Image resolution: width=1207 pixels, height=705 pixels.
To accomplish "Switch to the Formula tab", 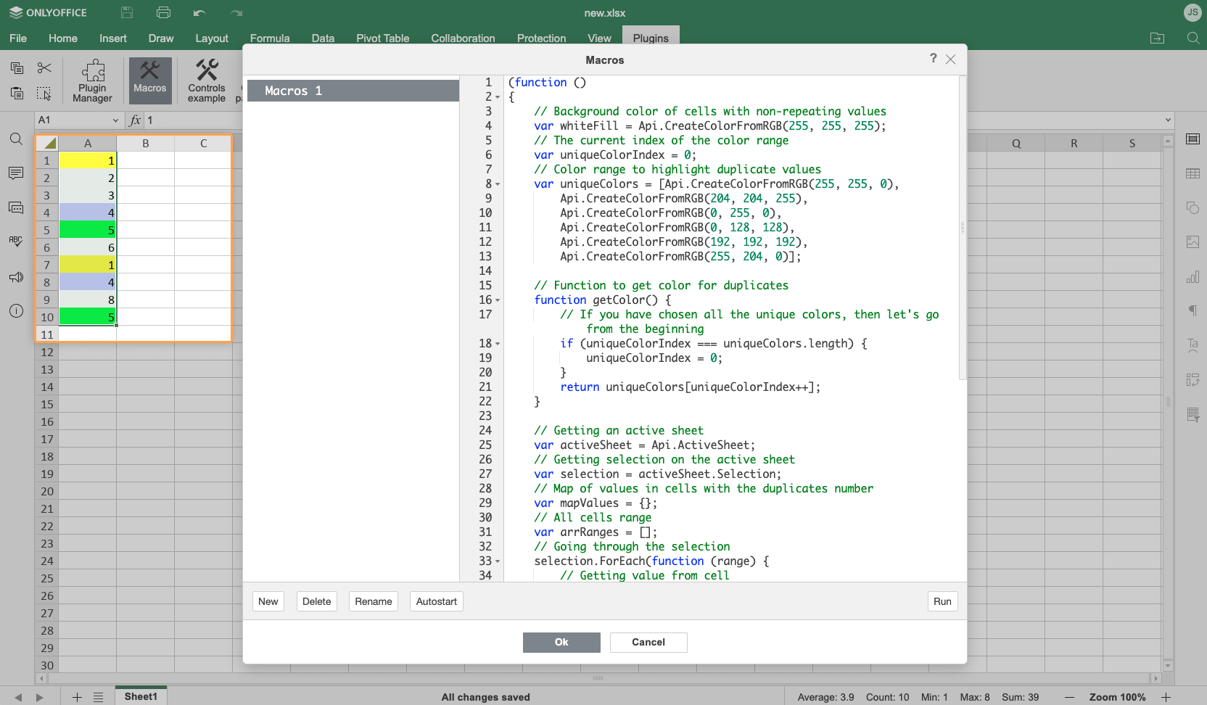I will pos(270,38).
